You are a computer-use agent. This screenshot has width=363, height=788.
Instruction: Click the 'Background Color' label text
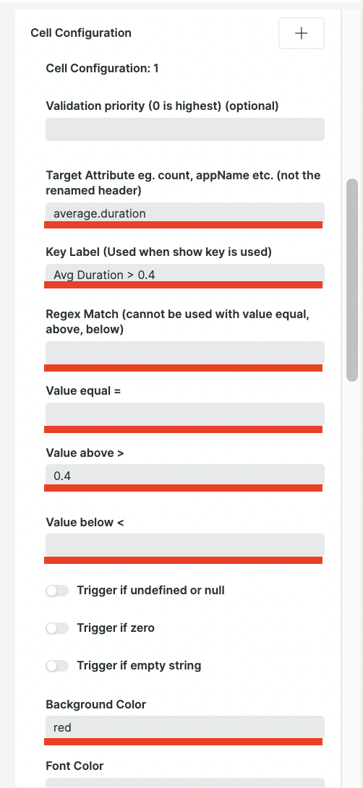pos(96,705)
